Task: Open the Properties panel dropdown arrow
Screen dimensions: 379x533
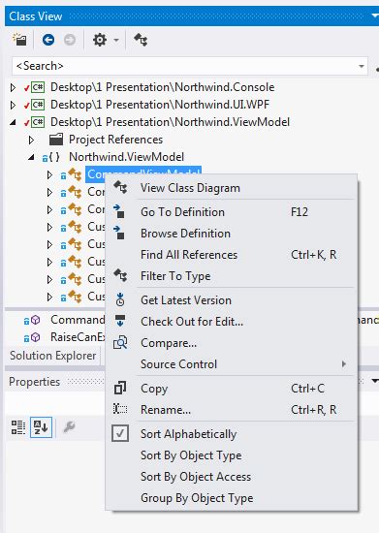Action: 374,381
